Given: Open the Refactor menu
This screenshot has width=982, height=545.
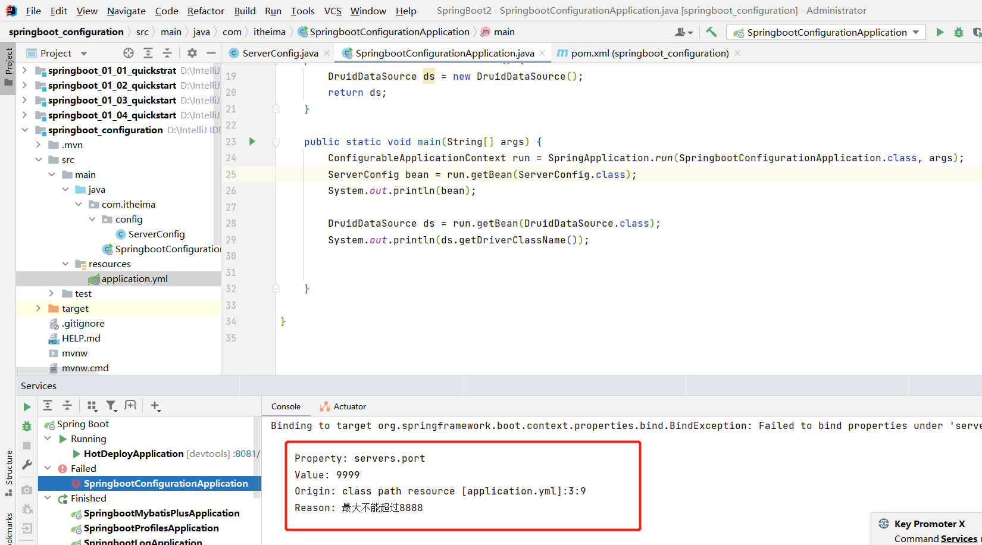Looking at the screenshot, I should tap(206, 11).
